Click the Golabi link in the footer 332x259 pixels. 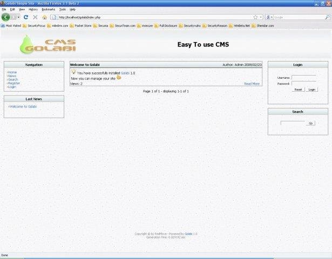(x=188, y=234)
